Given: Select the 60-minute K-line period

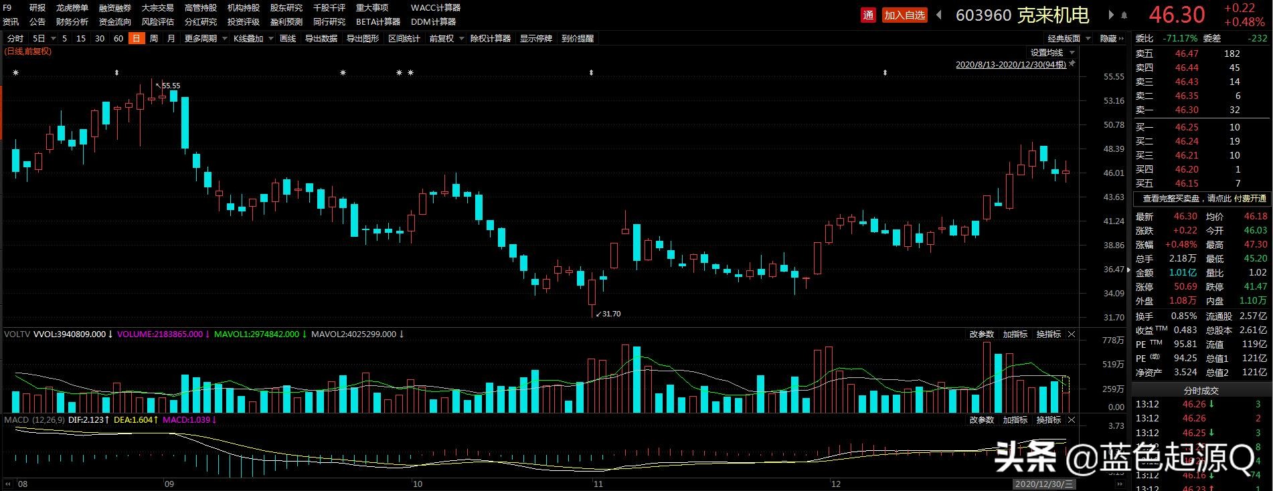Looking at the screenshot, I should click(118, 39).
